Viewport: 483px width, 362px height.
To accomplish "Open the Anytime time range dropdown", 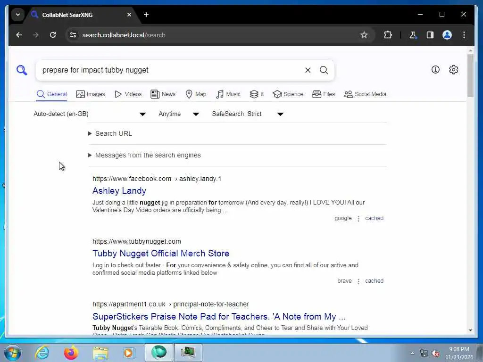I will tap(179, 114).
